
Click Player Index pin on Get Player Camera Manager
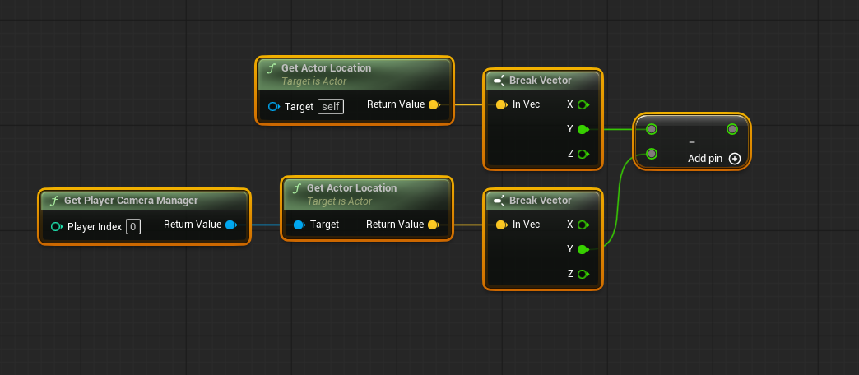57,227
